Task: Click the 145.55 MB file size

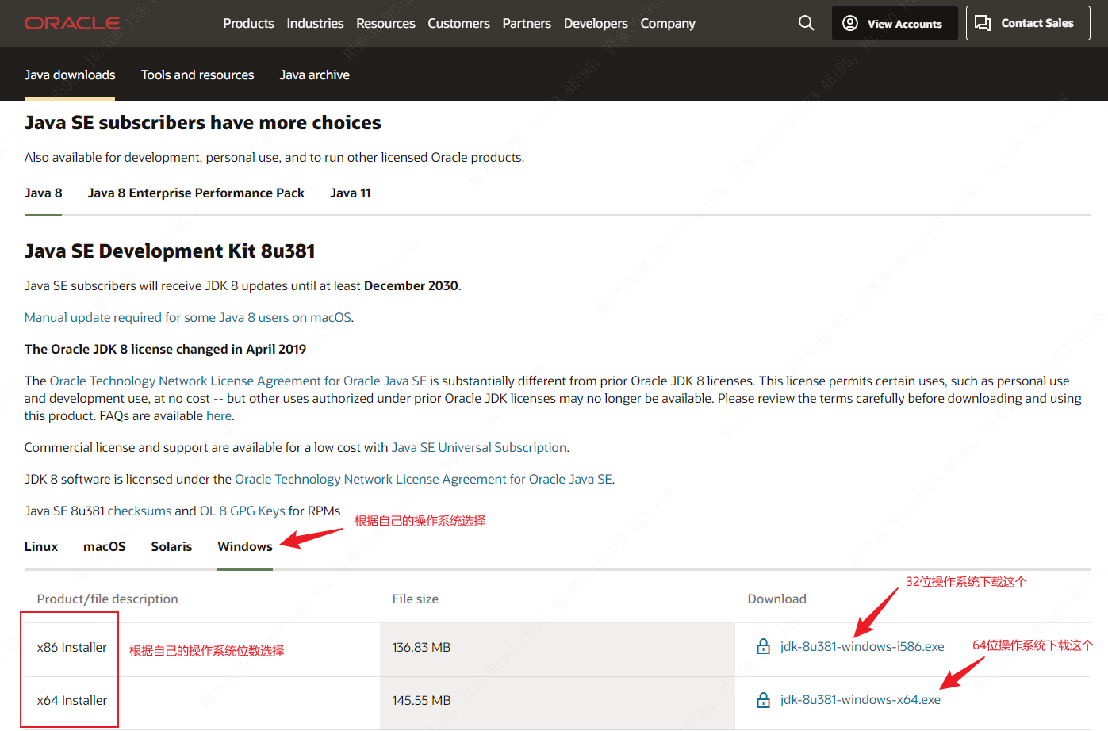Action: coord(421,700)
